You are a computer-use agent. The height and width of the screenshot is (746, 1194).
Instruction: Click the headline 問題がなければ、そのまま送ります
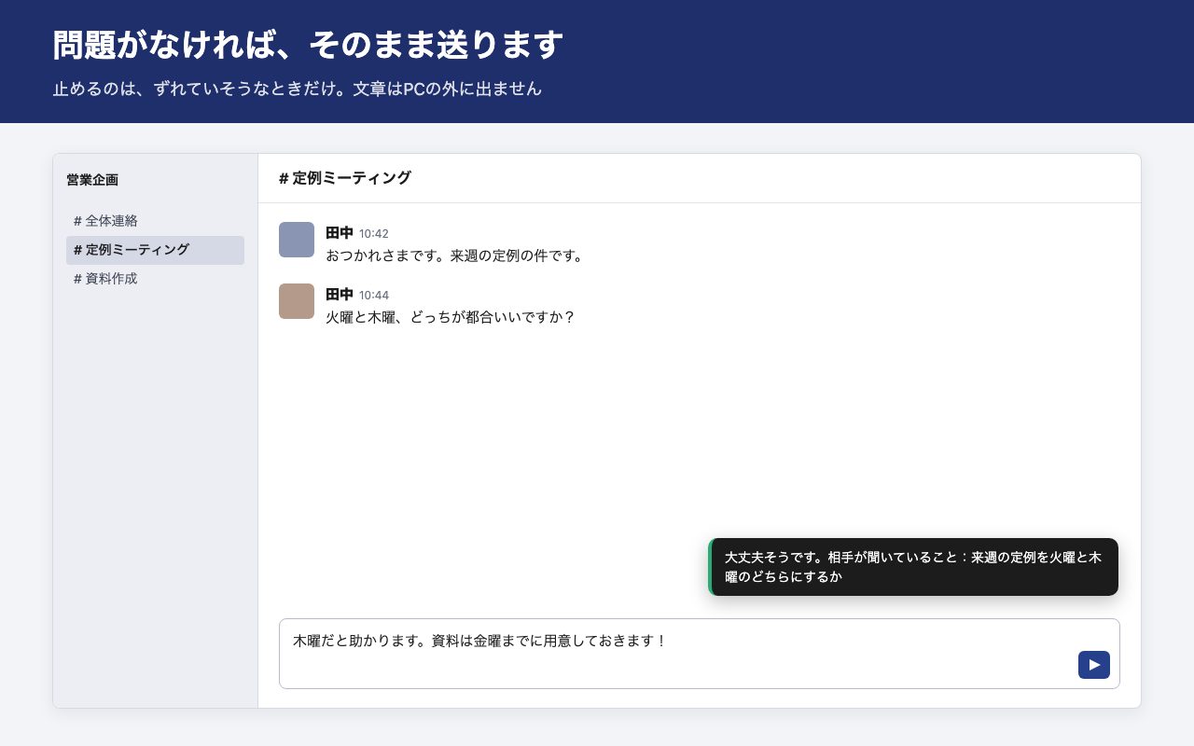(x=308, y=45)
